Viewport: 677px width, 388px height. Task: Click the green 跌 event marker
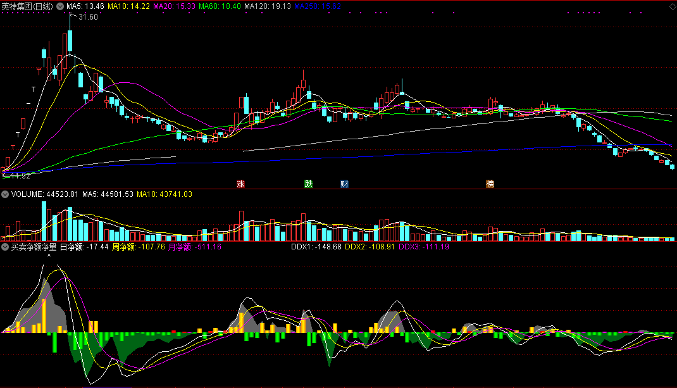click(308, 184)
